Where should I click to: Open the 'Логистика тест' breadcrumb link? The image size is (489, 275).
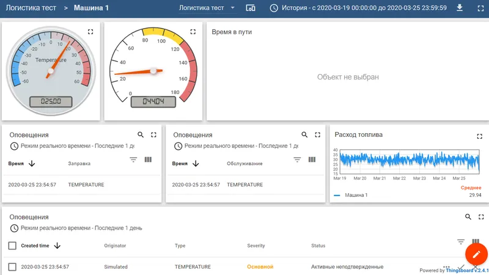[31, 8]
